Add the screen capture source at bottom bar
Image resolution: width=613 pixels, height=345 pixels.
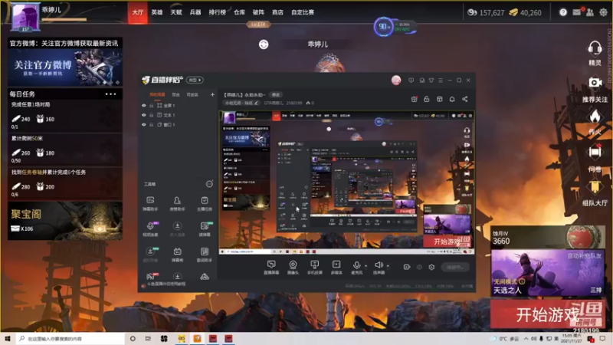[x=271, y=267]
